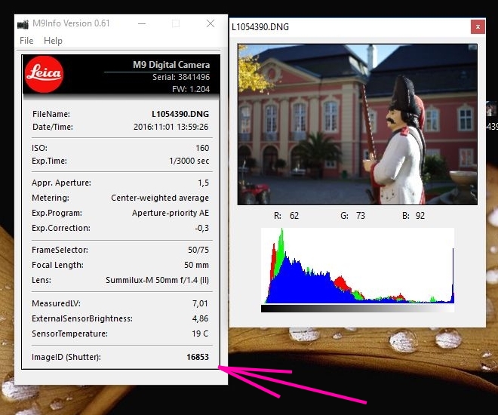The width and height of the screenshot is (498, 415).
Task: Click the M9Info camera icon in title bar
Action: (23, 23)
